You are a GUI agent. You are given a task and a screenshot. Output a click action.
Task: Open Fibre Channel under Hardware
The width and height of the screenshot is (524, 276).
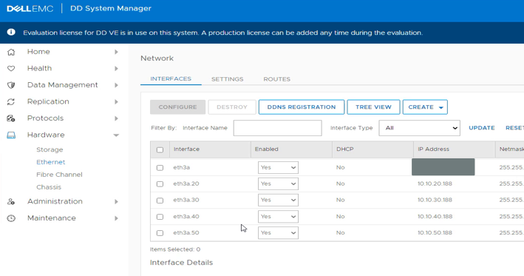pyautogui.click(x=59, y=175)
